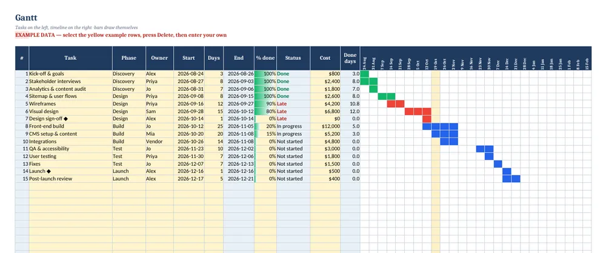Select the 'In progress' status for Front-end build
The height and width of the screenshot is (253, 606).
293,126
